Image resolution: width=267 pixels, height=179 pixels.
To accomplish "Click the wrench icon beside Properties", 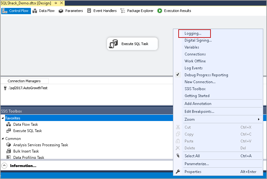I will click(178, 172).
